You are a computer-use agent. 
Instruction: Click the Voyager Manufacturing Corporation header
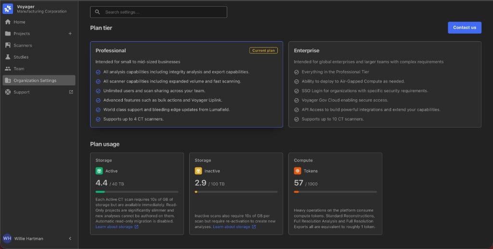pos(42,9)
